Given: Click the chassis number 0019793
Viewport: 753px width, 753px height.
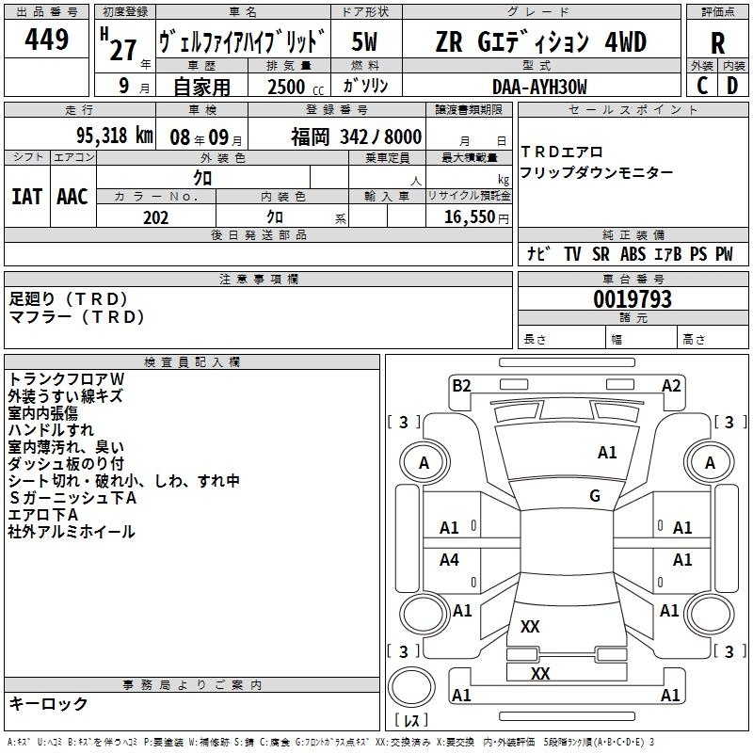Looking at the screenshot, I should point(632,300).
